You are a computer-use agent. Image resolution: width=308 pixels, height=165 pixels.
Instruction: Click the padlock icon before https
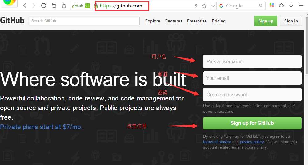pos(96,6)
